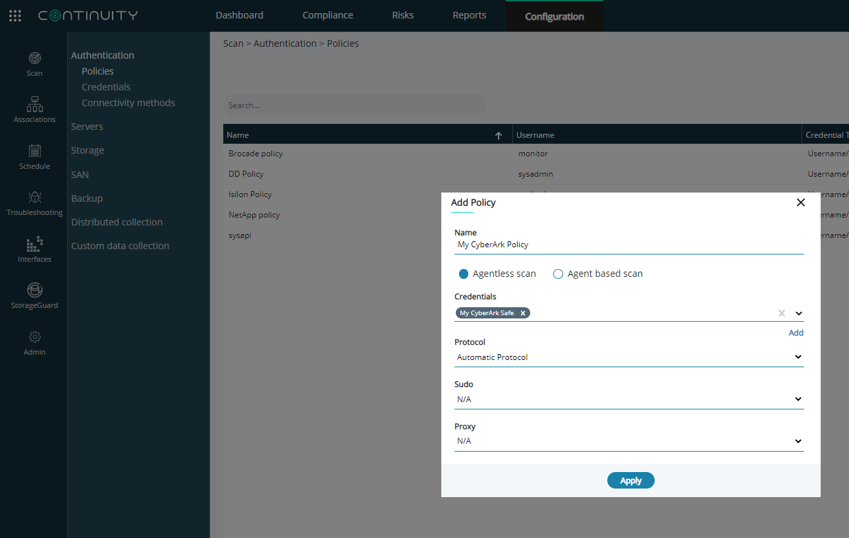Click the policy Name input field
The image size is (849, 538).
(x=629, y=245)
